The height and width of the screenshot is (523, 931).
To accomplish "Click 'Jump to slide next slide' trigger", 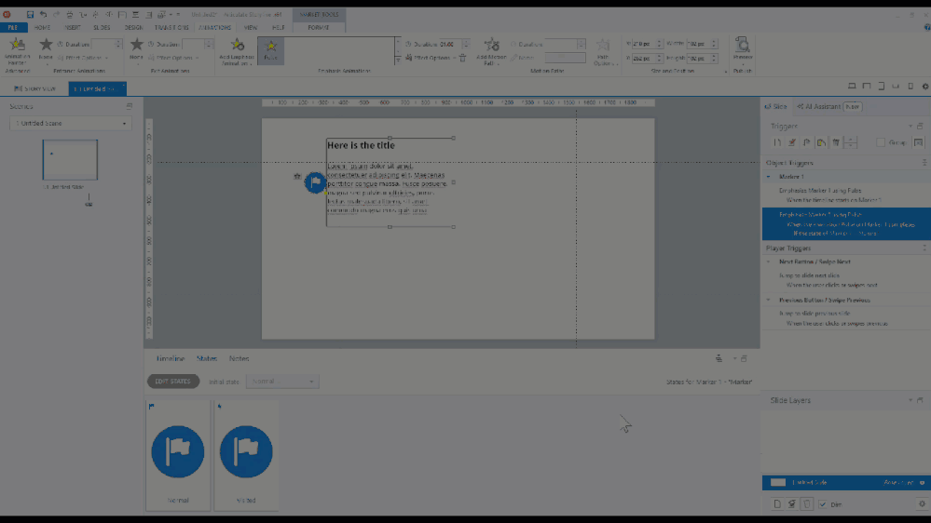I will [x=809, y=275].
